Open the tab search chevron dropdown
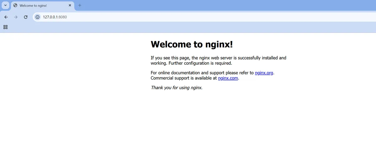Image resolution: width=376 pixels, height=152 pixels. pos(5,5)
